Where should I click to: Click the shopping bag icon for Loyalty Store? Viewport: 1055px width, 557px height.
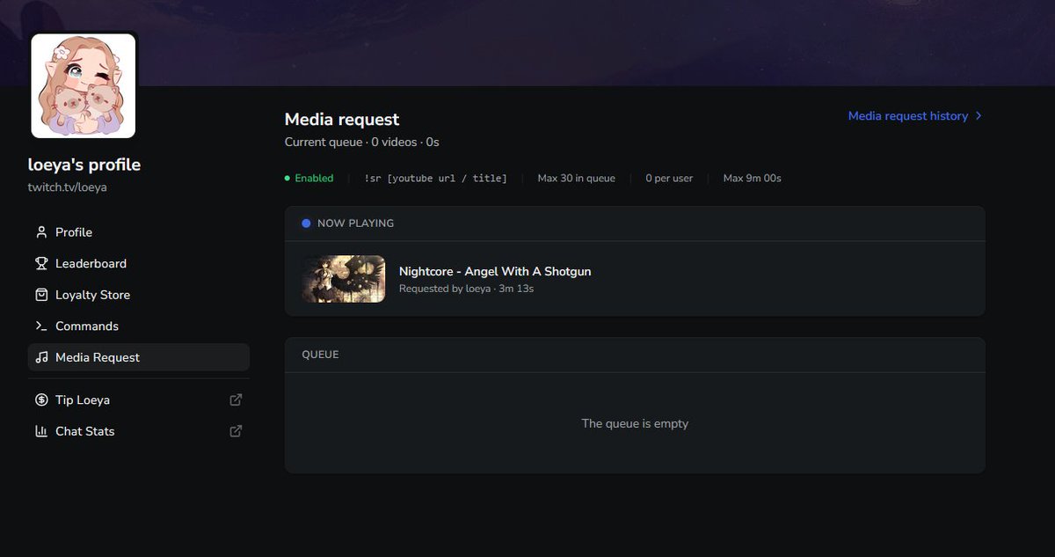[41, 295]
